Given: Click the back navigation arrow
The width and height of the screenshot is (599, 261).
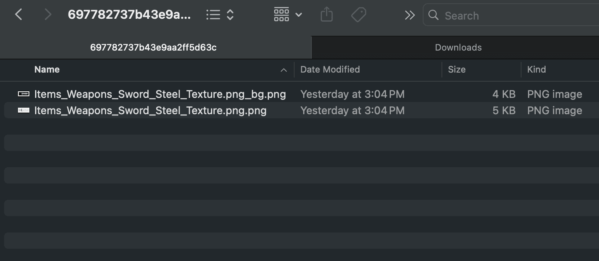Looking at the screenshot, I should [x=19, y=14].
